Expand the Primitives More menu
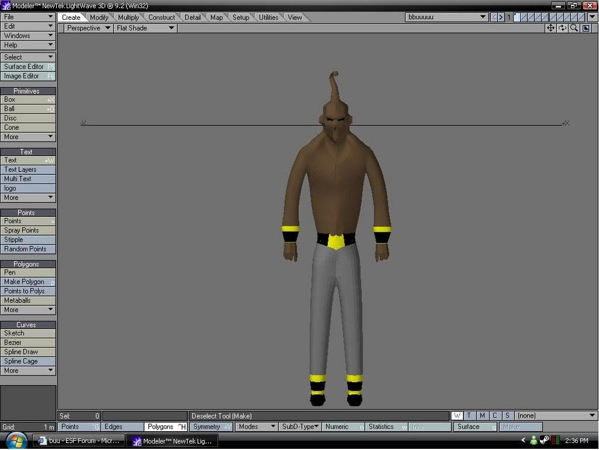 [x=28, y=137]
